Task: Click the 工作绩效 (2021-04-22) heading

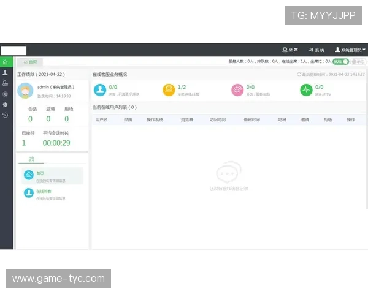Action: point(41,74)
